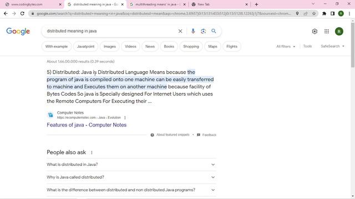Switch to News results
Viewport: 355px width, 199px height.
pyautogui.click(x=150, y=46)
